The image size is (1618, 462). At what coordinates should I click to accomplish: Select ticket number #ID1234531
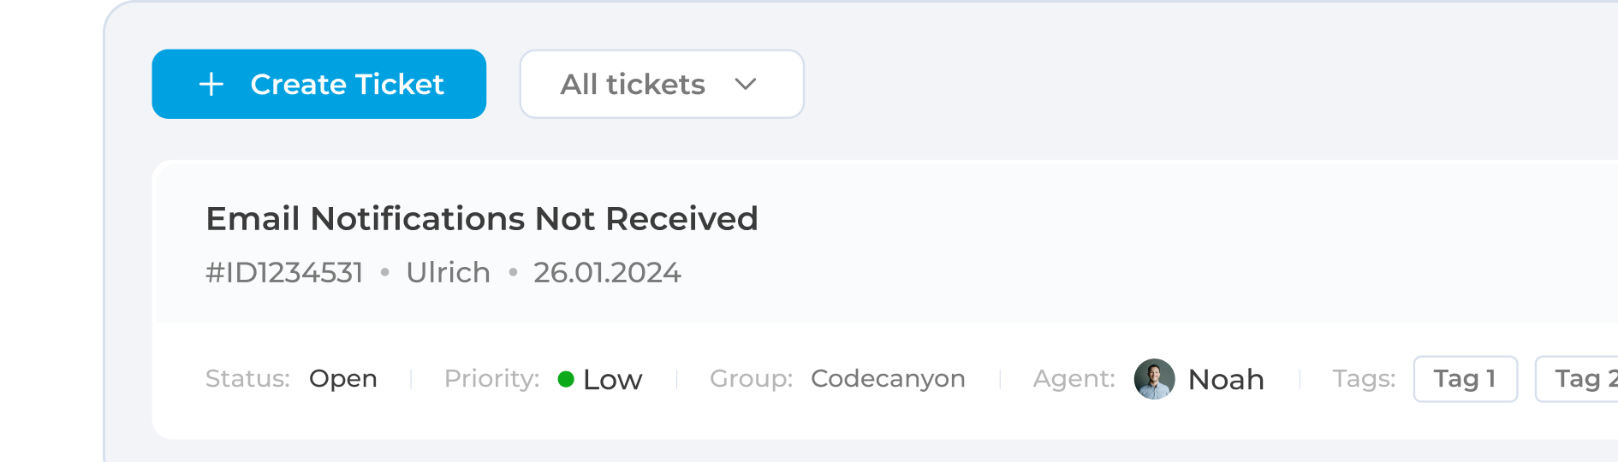tap(284, 273)
